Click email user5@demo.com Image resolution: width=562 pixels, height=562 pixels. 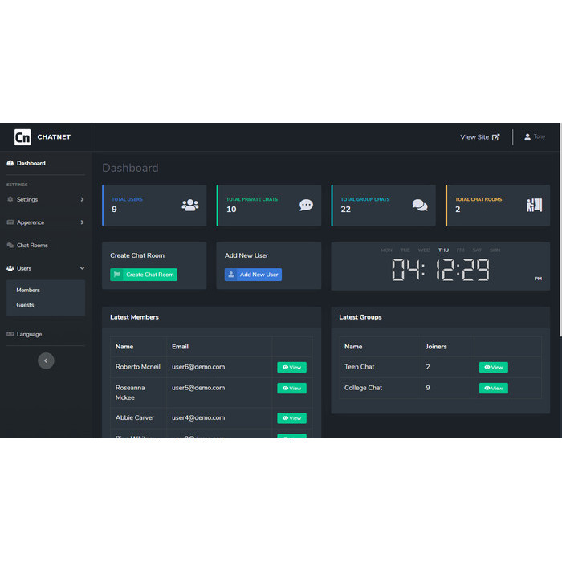point(198,388)
